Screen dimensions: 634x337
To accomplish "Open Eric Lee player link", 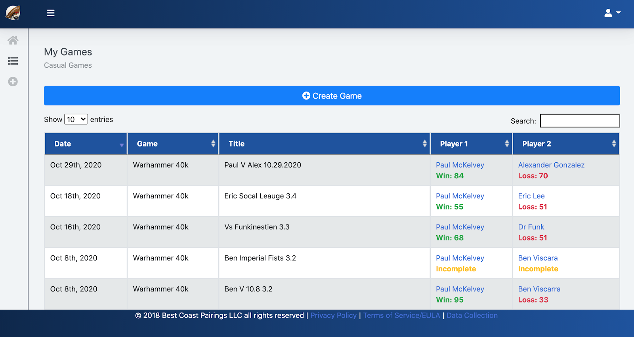I will (531, 196).
